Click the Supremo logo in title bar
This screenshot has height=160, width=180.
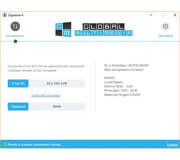click(5, 15)
